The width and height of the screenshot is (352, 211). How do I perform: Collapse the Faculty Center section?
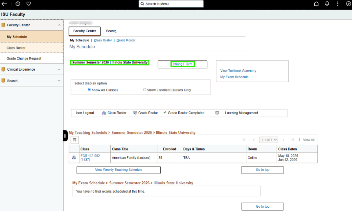59,25
